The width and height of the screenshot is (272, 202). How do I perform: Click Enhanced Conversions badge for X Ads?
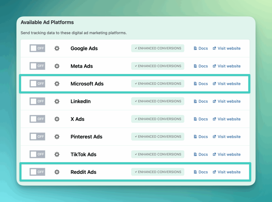click(158, 119)
